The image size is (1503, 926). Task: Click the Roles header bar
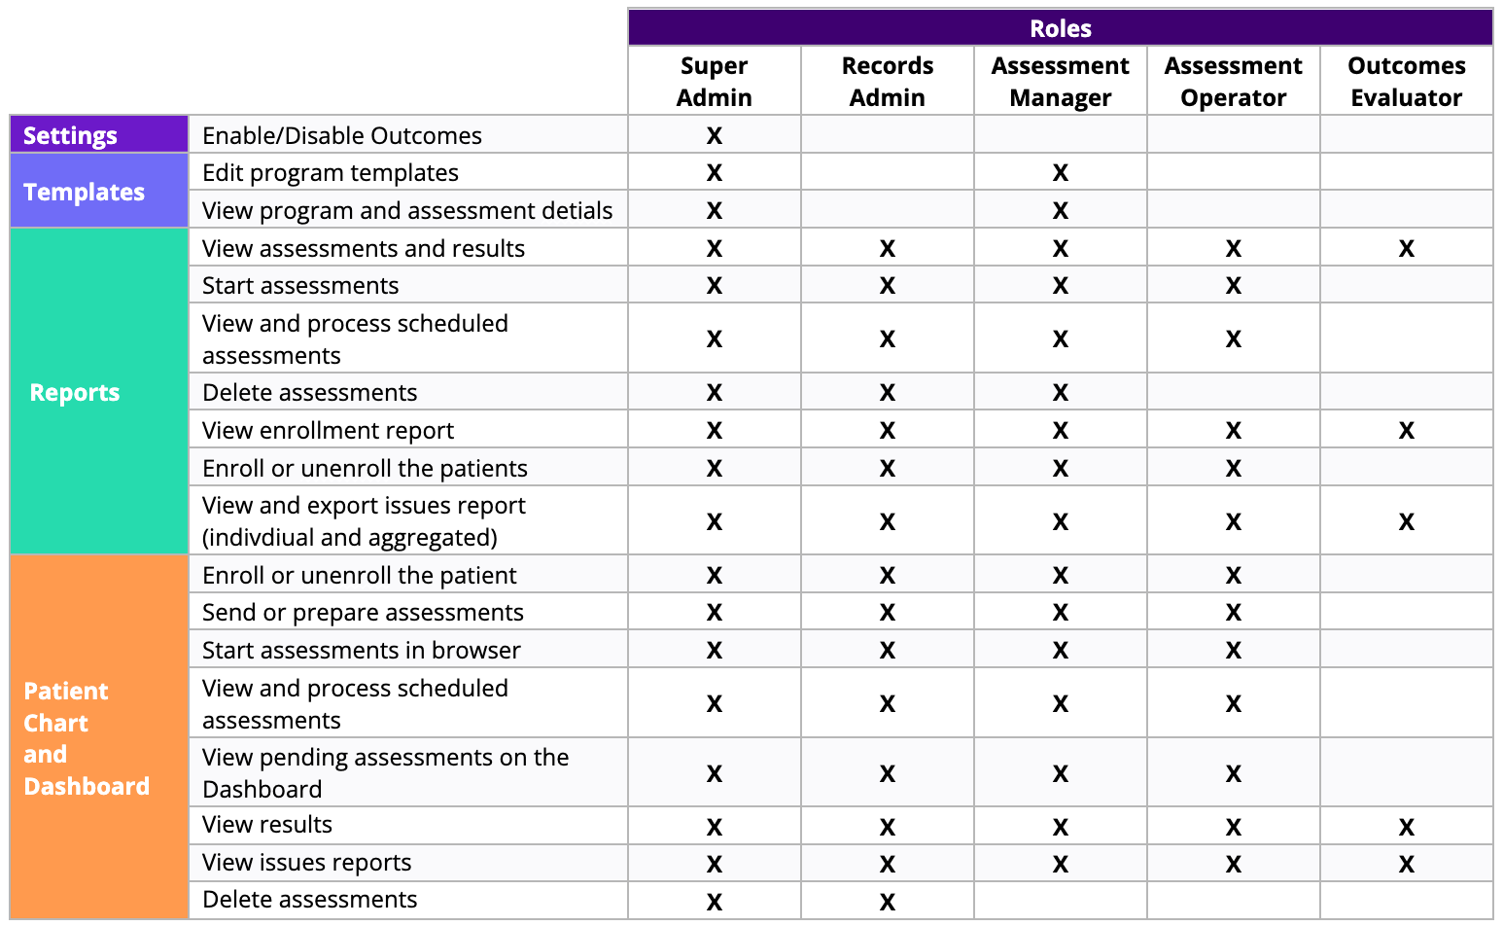click(x=1060, y=27)
